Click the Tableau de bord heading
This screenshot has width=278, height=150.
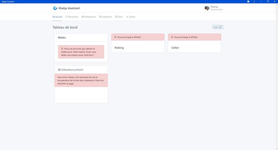point(65,27)
